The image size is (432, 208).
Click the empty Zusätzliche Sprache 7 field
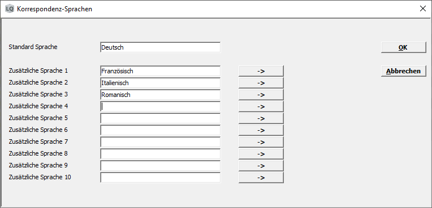(161, 142)
